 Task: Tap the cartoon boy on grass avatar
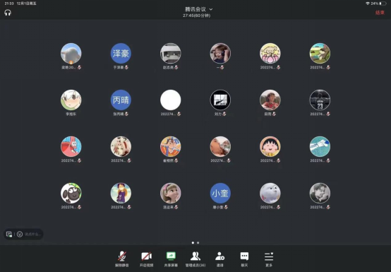(x=320, y=53)
